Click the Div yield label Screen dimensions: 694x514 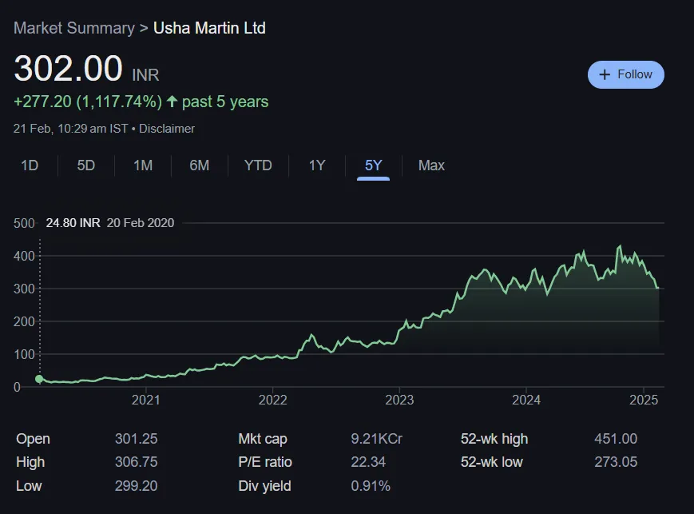tap(264, 486)
